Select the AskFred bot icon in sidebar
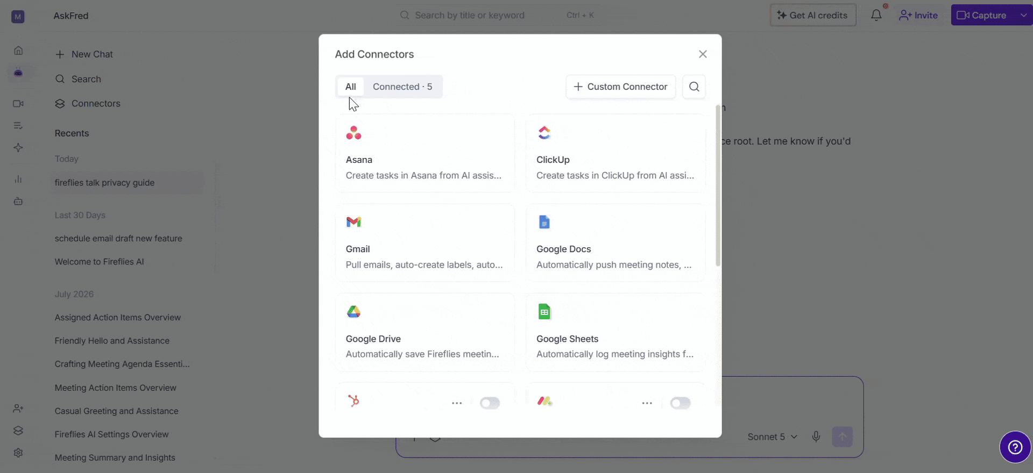Image resolution: width=1033 pixels, height=473 pixels. tap(18, 72)
